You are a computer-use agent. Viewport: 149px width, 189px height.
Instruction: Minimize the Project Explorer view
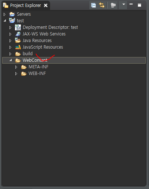[x=131, y=4]
